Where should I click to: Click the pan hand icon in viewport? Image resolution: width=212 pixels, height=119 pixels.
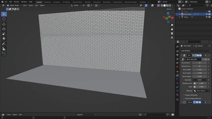(x=172, y=29)
